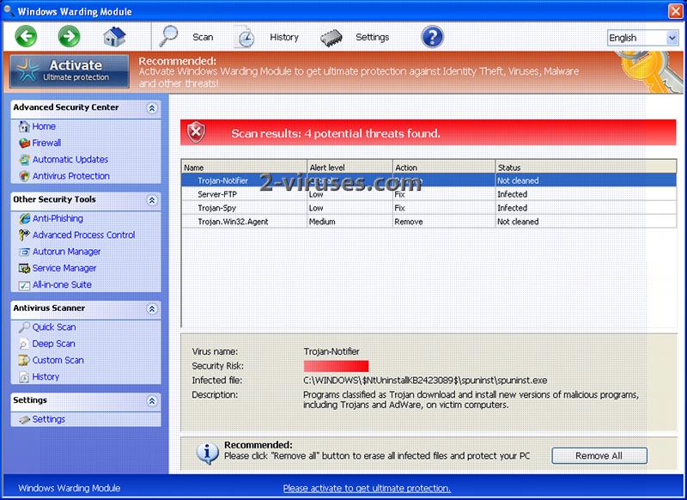Screen dimensions: 687x500
Task: Open the All-in-one Suite link
Action: (x=62, y=285)
